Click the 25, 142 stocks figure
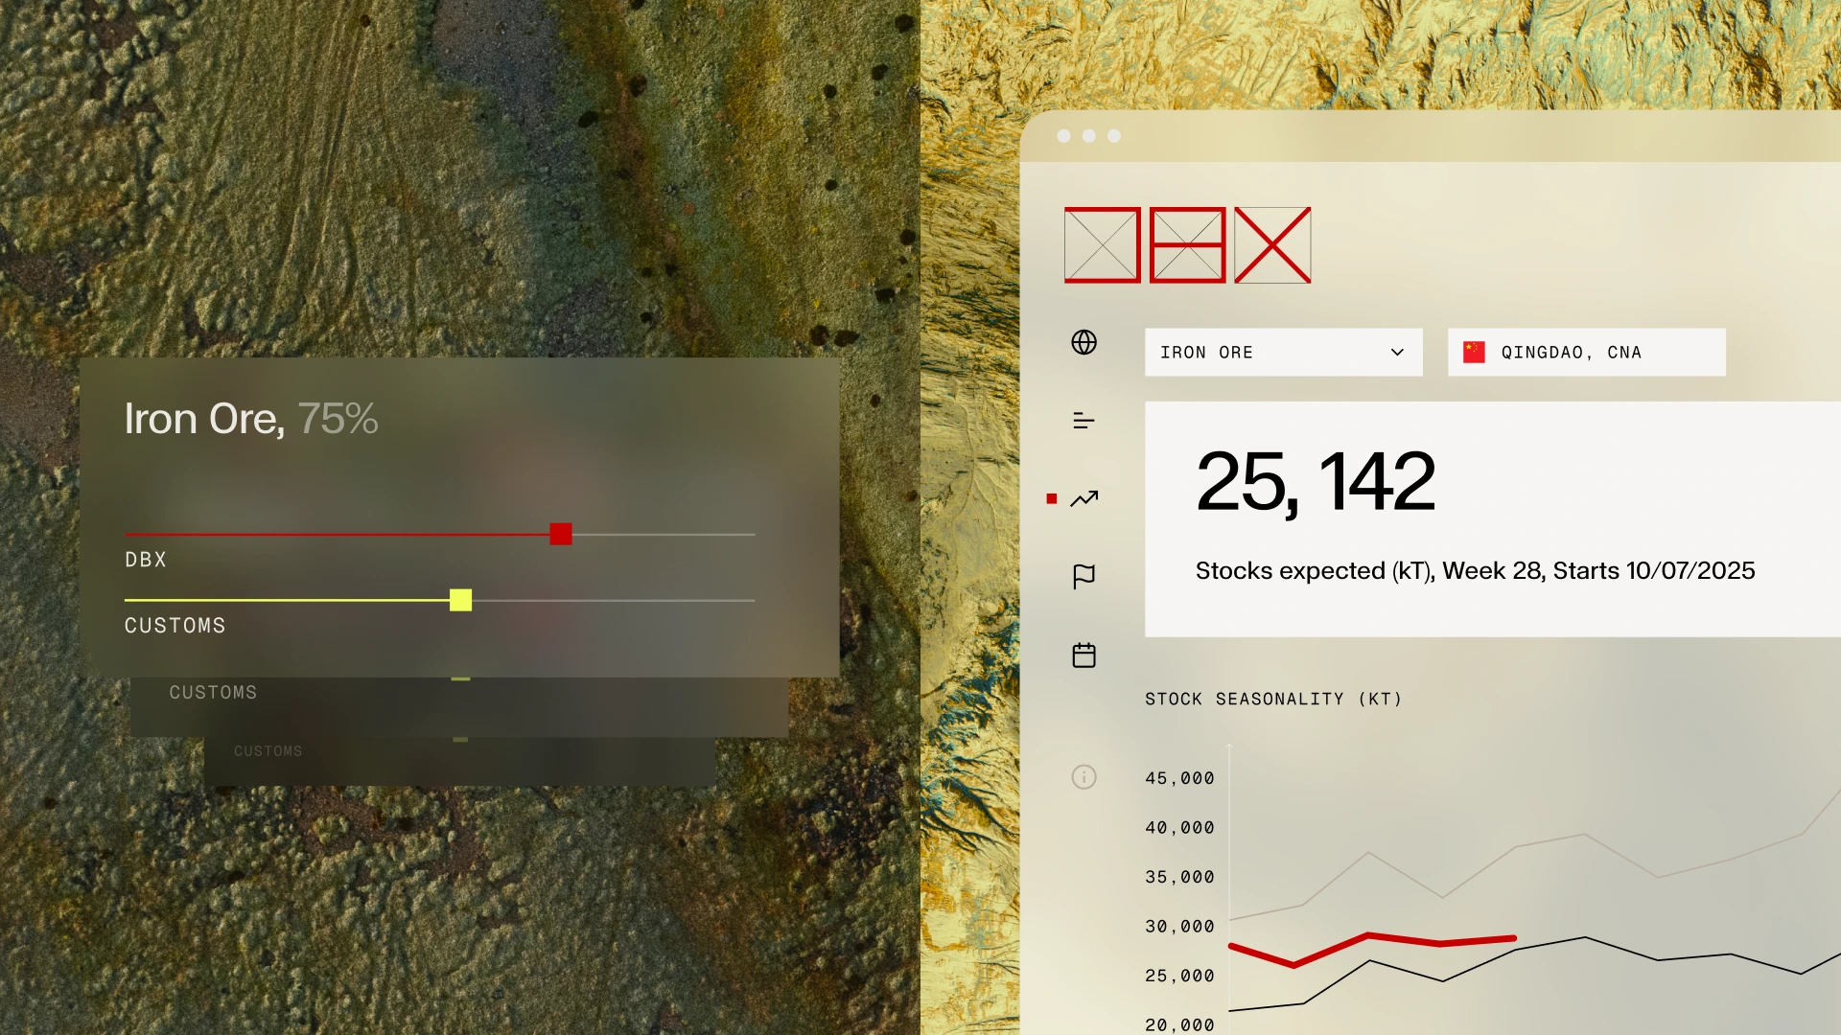 tap(1315, 481)
